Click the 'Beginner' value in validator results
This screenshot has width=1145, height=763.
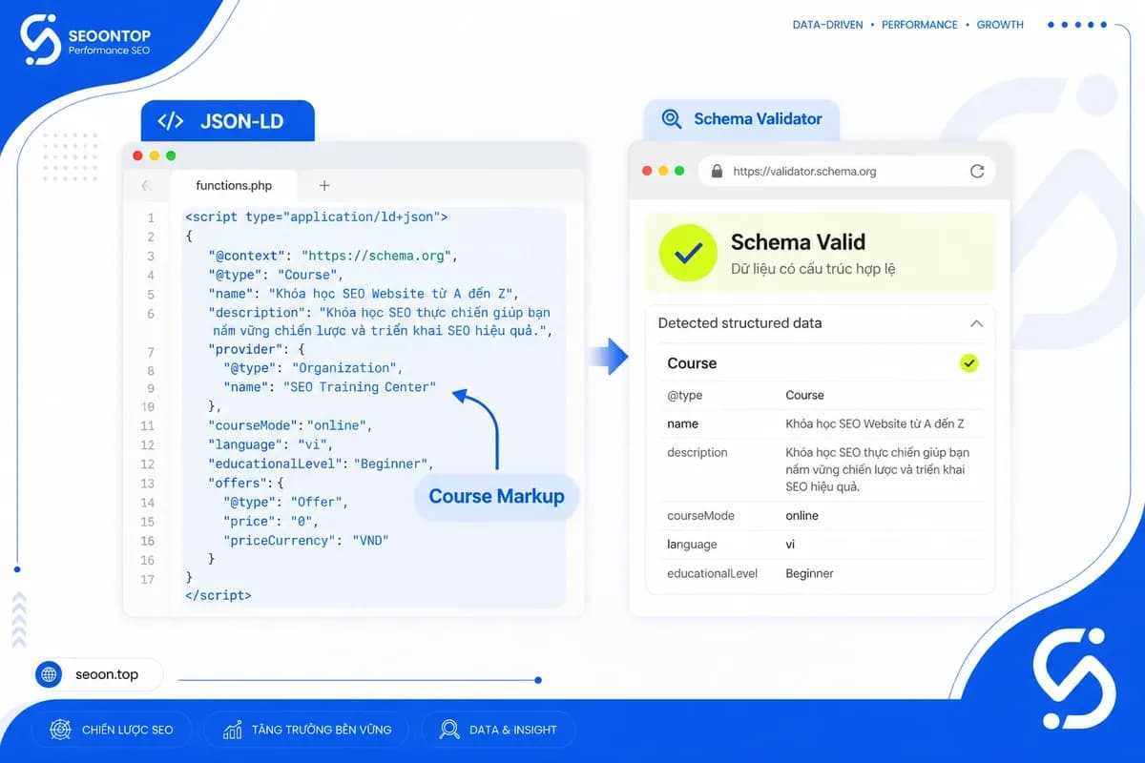point(809,573)
